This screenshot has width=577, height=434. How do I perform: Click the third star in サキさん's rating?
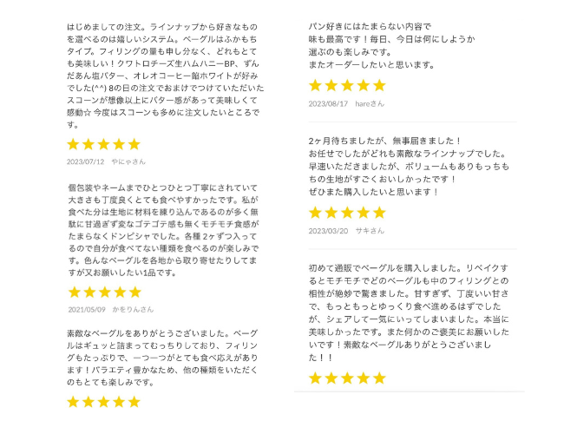pyautogui.click(x=347, y=213)
